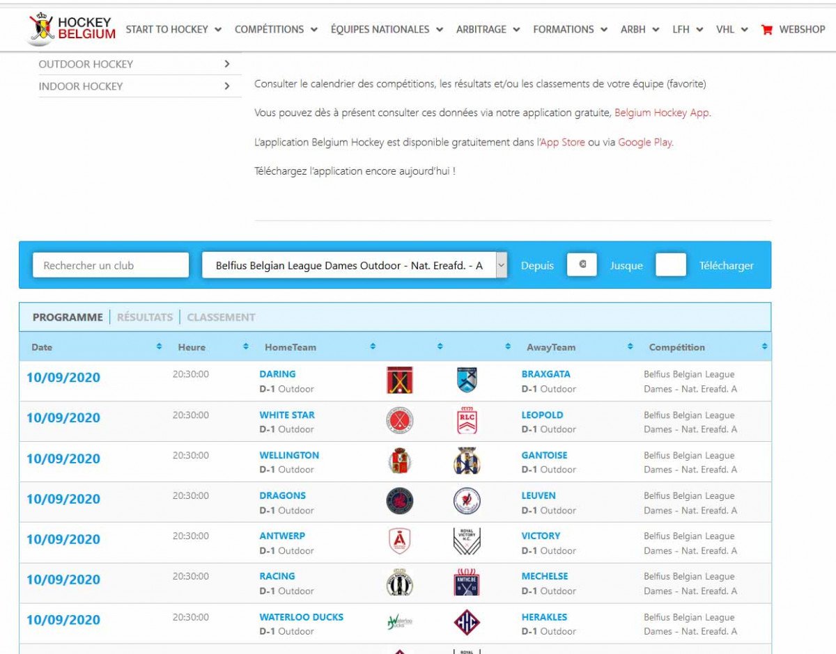Open the DRAGONS team link
836x654 pixels.
pyautogui.click(x=282, y=495)
